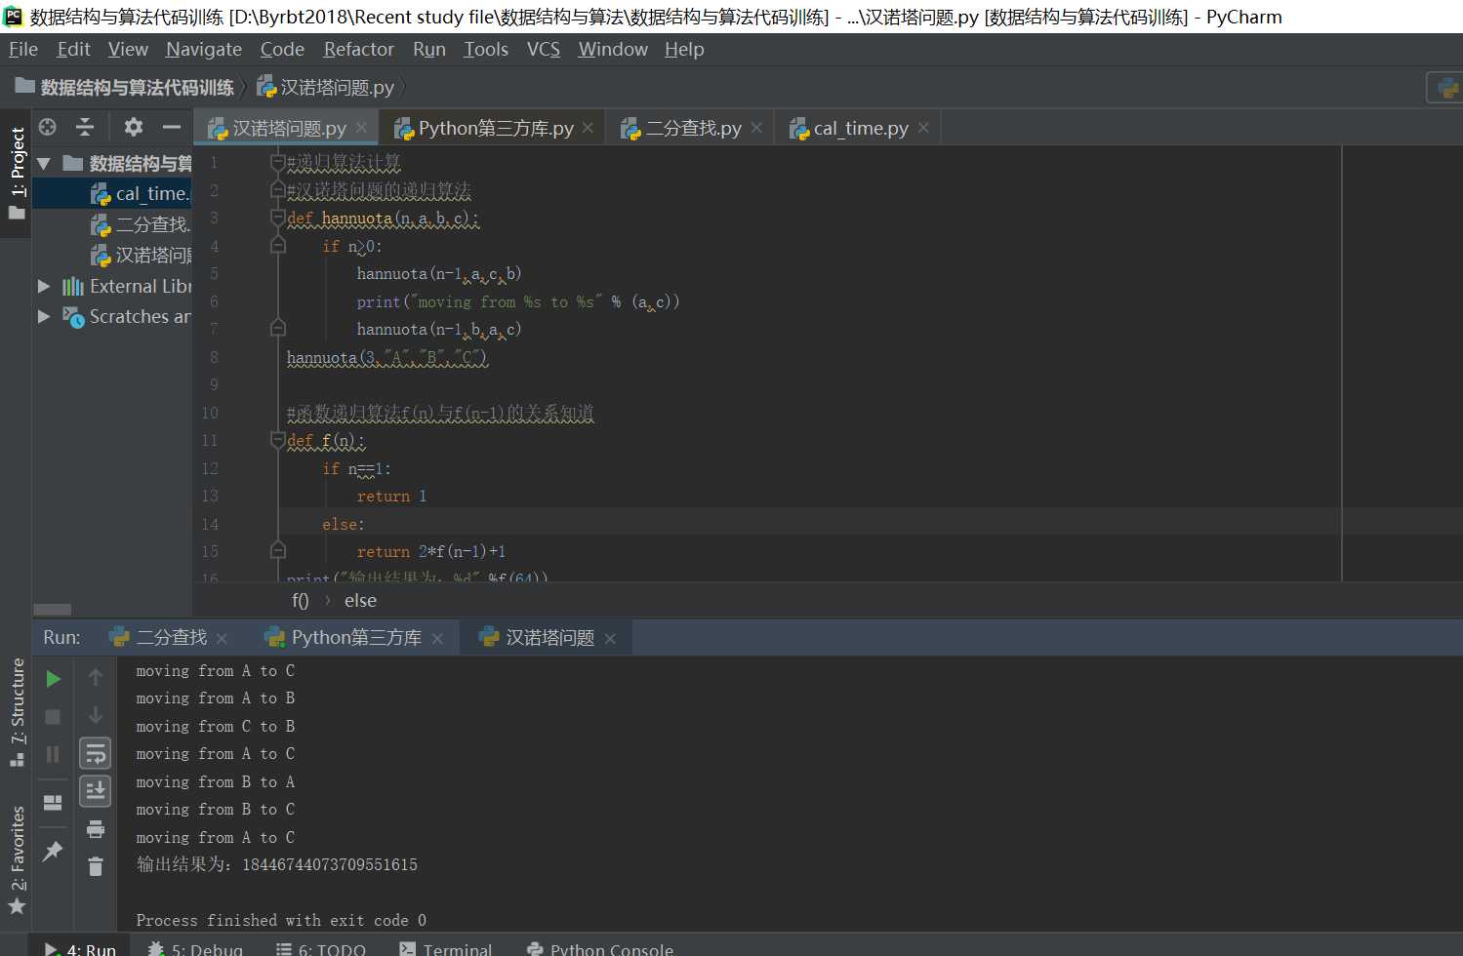
Task: Expand External Libraries tree node
Action: (44, 286)
